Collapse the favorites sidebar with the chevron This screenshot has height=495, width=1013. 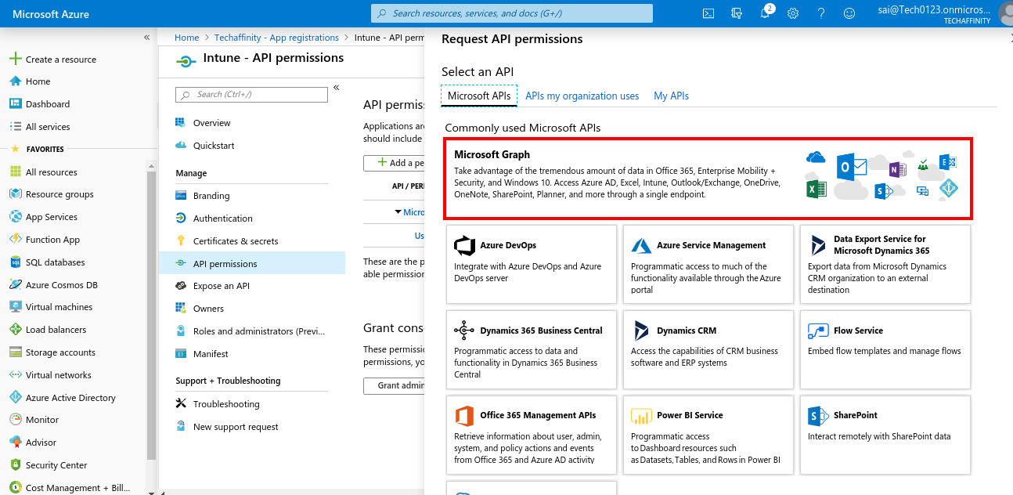[146, 35]
